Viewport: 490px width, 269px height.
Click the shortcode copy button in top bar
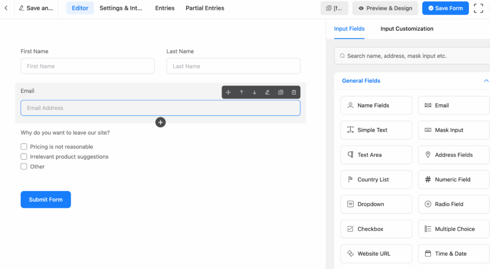334,8
